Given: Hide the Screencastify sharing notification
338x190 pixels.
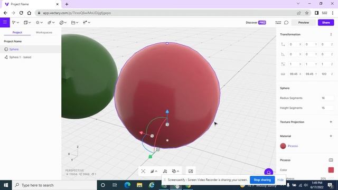Looking at the screenshot, I should (x=280, y=179).
